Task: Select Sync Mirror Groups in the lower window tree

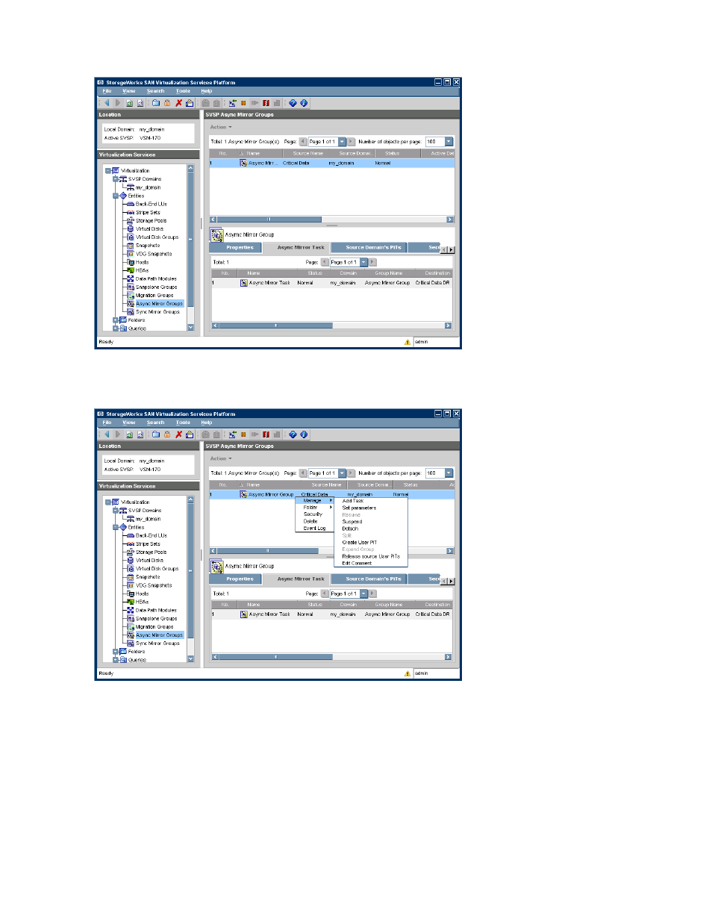Action: click(x=157, y=644)
